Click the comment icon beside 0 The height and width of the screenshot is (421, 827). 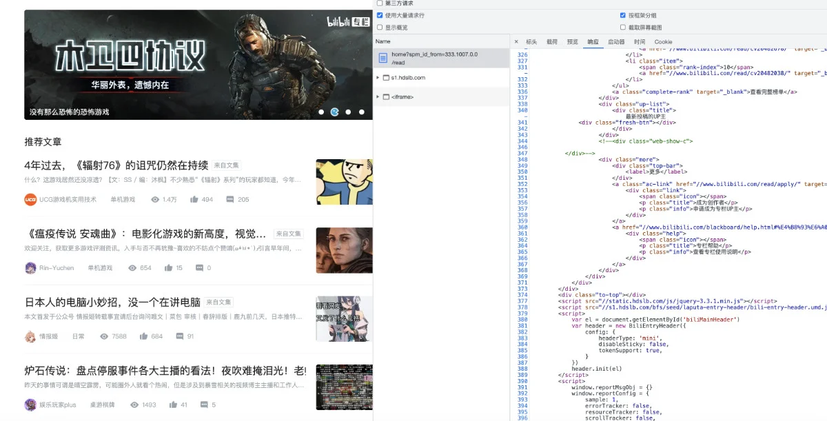[199, 268]
